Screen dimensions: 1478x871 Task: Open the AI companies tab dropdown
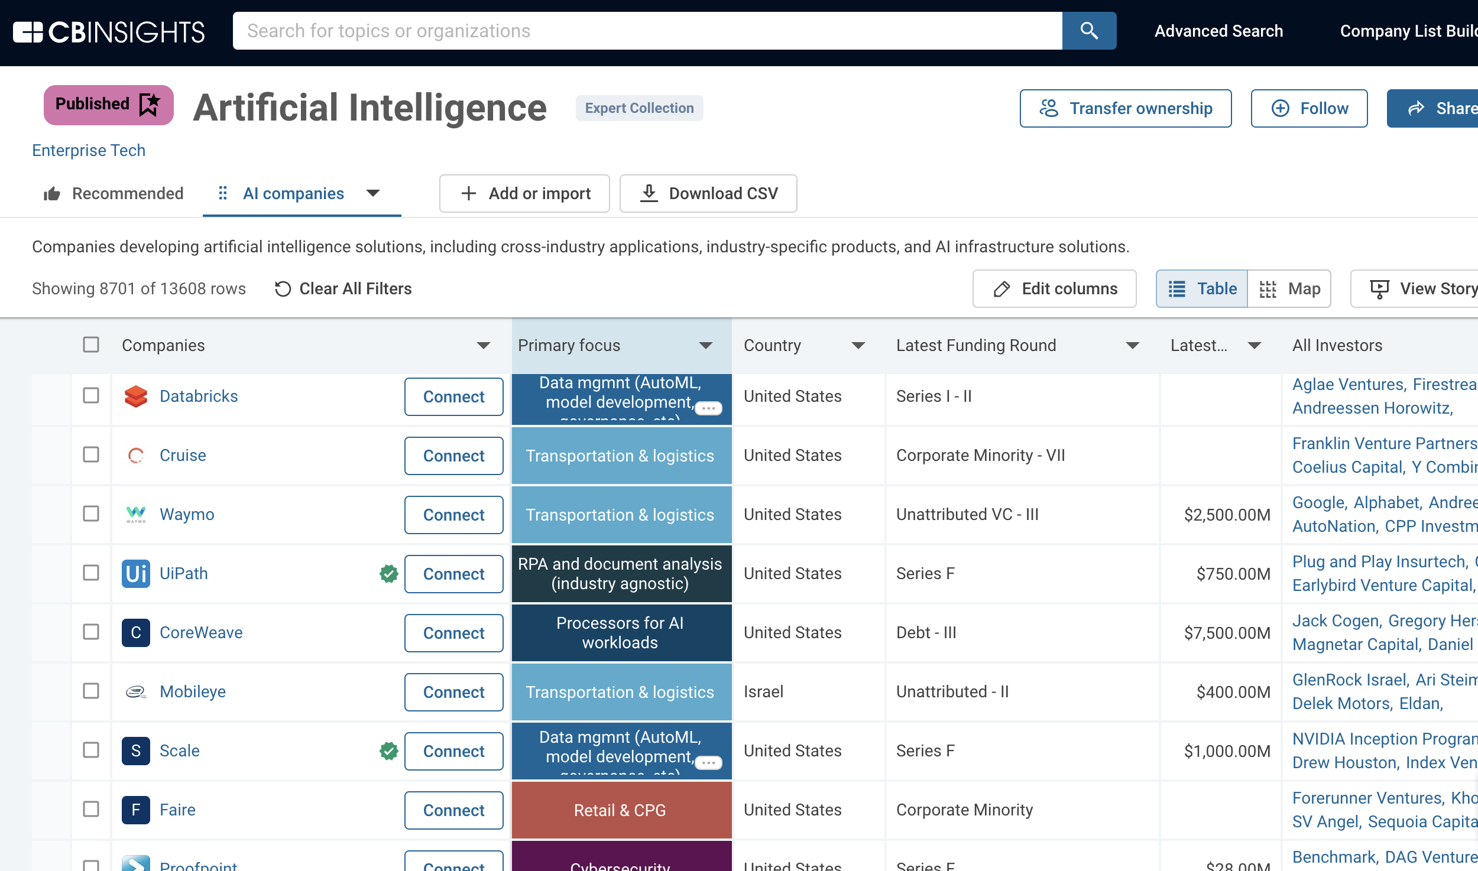372,193
